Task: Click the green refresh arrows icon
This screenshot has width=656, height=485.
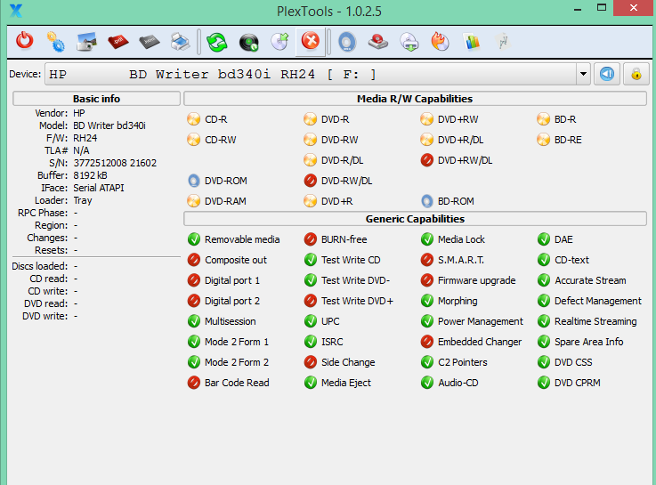Action: pos(217,42)
